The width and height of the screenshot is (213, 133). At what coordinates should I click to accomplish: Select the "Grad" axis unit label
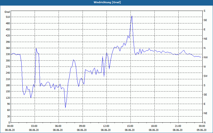7,12
